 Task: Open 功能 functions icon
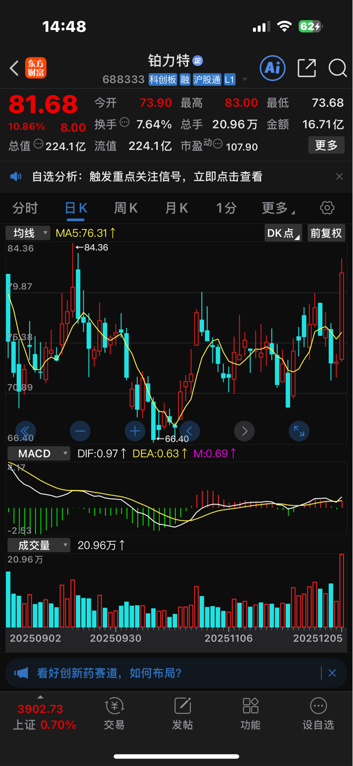[250, 714]
